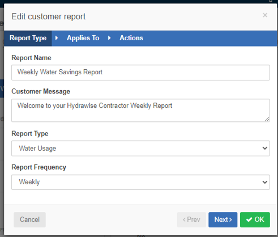This screenshot has width=278, height=237.
Task: Click the chevron on the Next button
Action: pos(230,220)
